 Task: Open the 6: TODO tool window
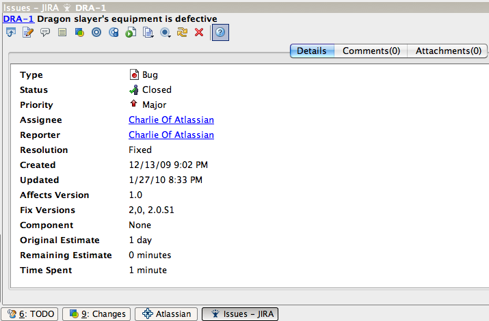pyautogui.click(x=30, y=313)
